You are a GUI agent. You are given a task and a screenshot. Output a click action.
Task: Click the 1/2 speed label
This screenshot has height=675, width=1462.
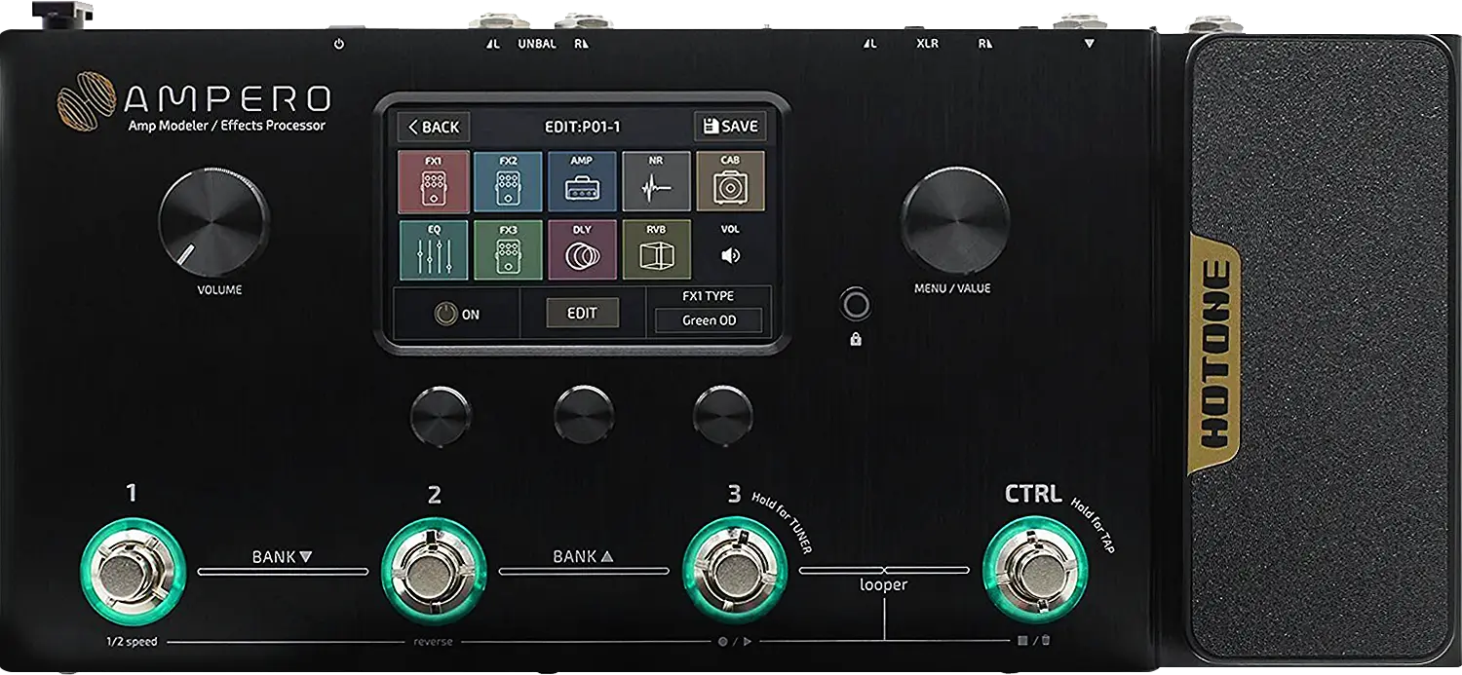point(133,642)
